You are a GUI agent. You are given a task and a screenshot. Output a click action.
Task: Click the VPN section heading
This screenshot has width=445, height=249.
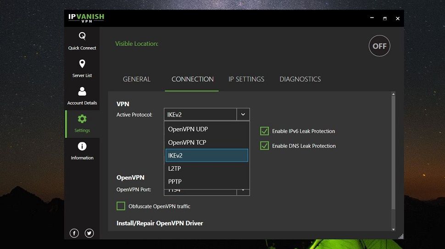(x=122, y=104)
